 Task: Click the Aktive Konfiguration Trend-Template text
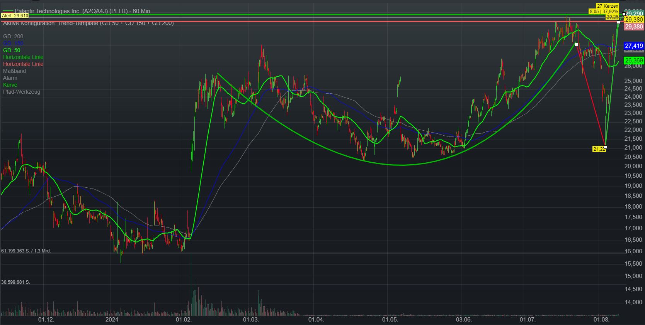click(x=88, y=23)
